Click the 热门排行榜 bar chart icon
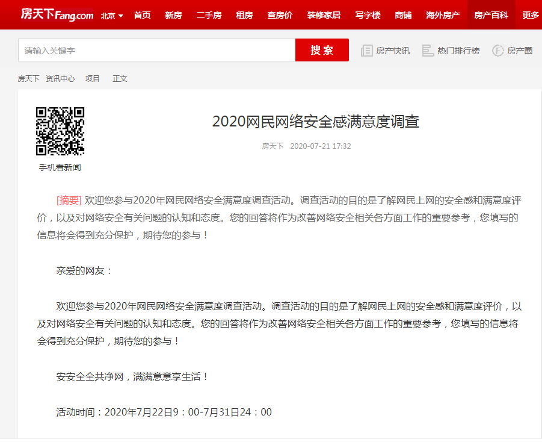 coord(428,51)
